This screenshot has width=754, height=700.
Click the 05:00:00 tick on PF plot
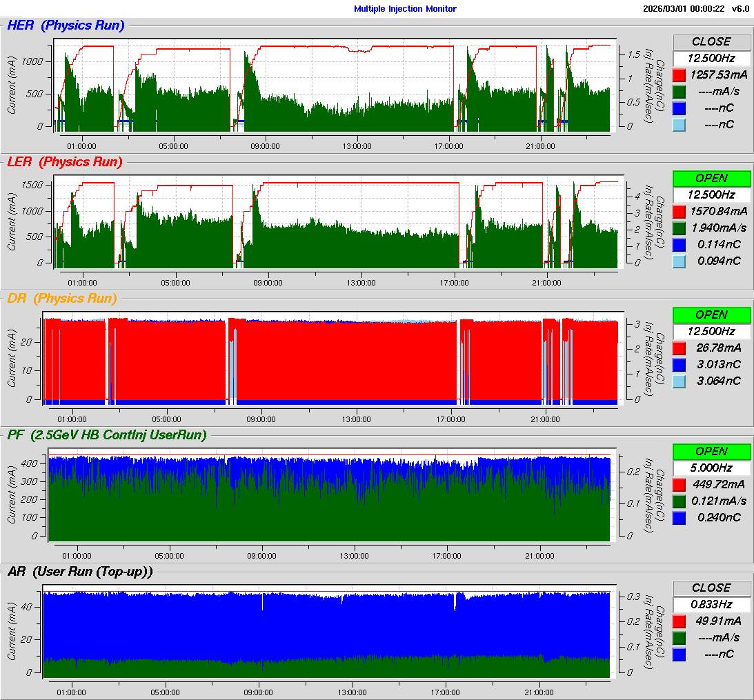tap(169, 556)
